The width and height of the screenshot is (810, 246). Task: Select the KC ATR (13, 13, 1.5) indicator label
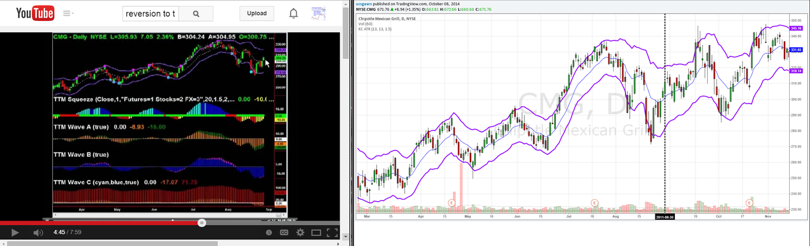375,29
